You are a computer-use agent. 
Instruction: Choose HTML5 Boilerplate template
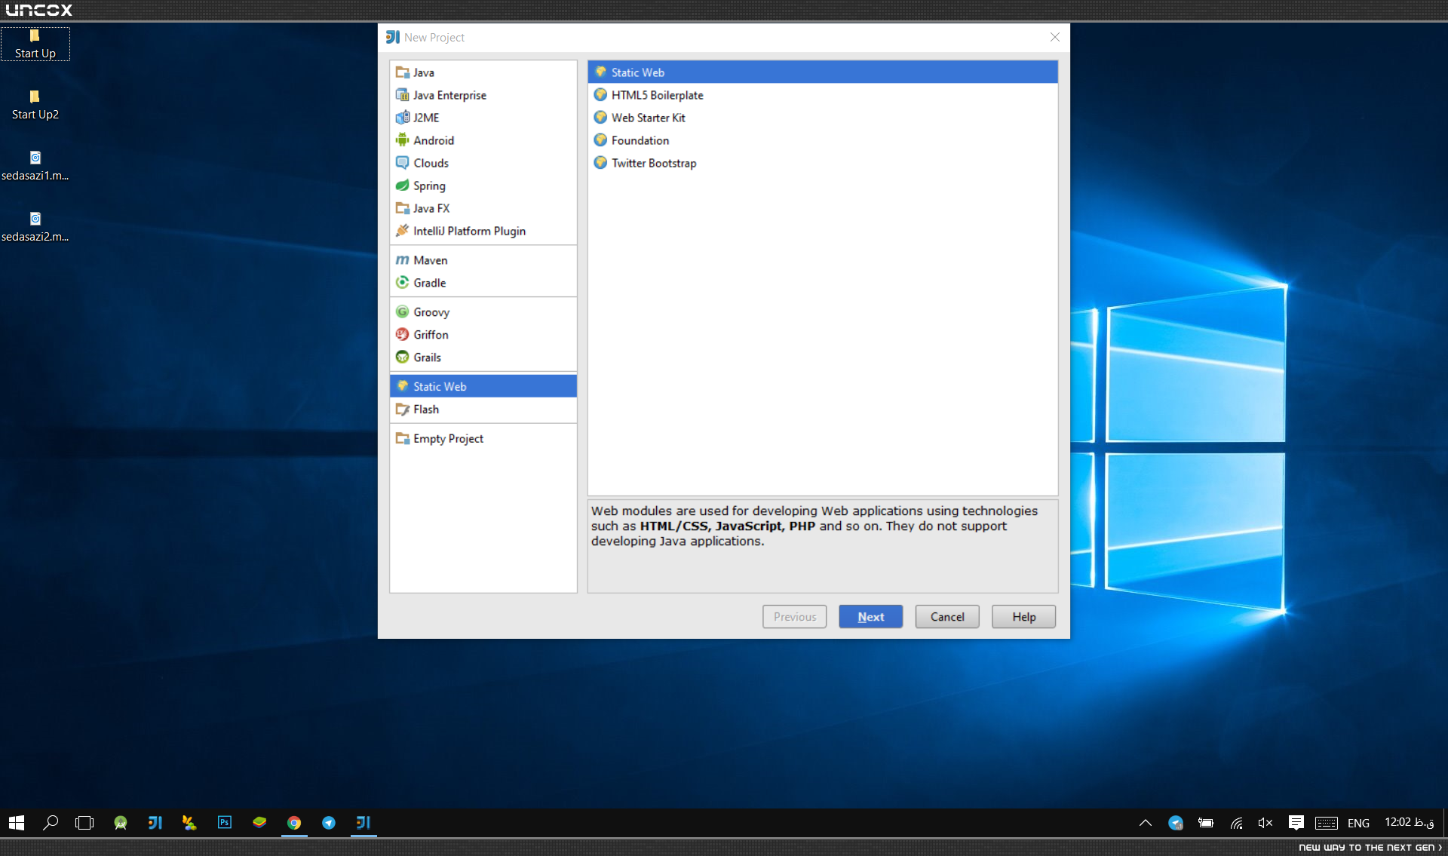pyautogui.click(x=823, y=95)
